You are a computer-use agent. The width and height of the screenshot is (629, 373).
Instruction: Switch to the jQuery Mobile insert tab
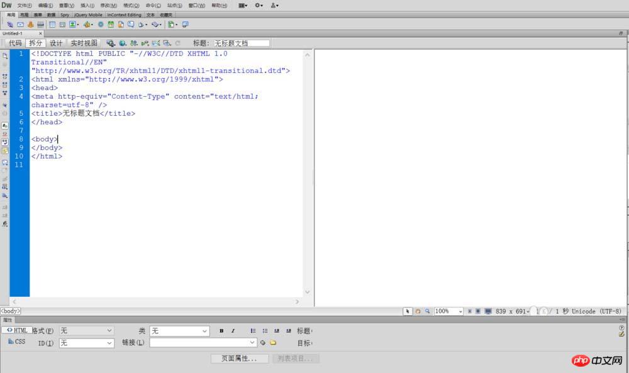87,14
